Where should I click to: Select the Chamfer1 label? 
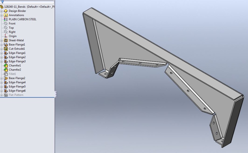coord(15,65)
